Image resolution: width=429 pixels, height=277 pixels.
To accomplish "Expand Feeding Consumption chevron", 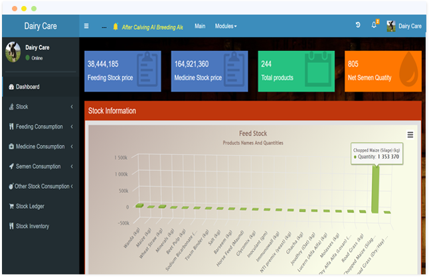I will pyautogui.click(x=72, y=127).
